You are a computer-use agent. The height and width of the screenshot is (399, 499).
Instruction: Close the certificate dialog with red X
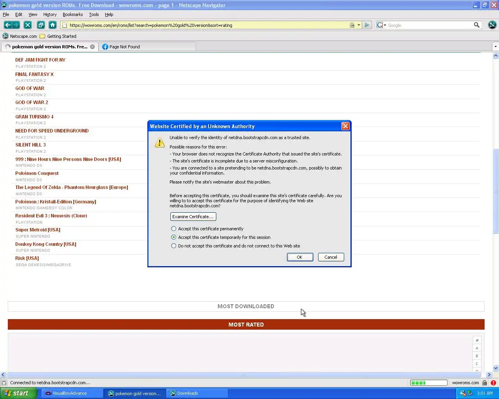345,126
